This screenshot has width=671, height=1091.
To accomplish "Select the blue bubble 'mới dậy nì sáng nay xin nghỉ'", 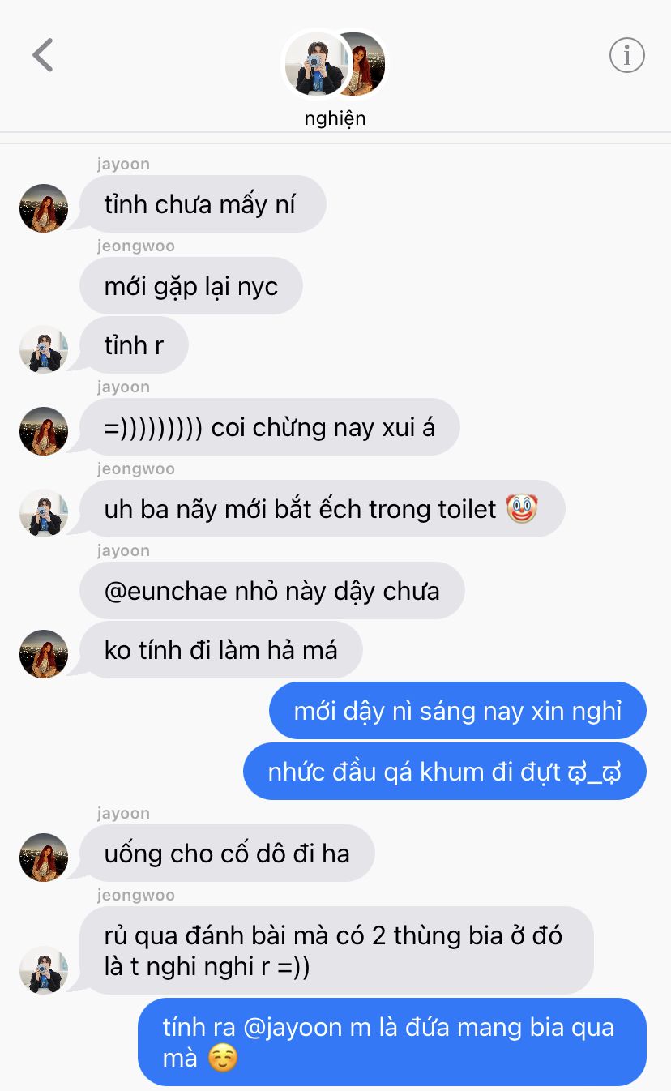I will tap(458, 711).
